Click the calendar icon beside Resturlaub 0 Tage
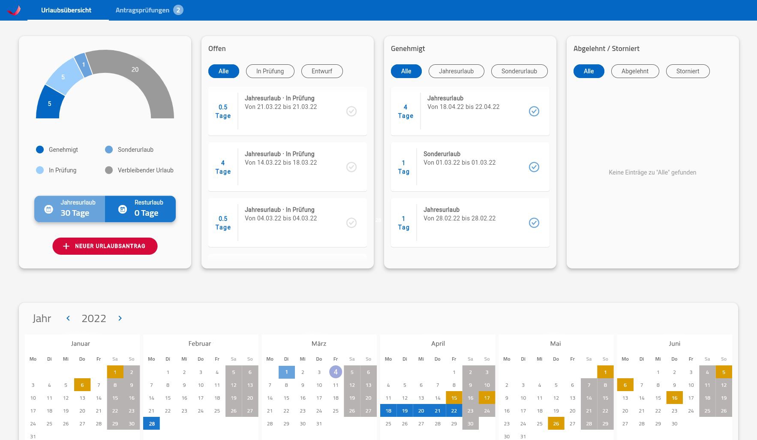The height and width of the screenshot is (440, 757). [x=123, y=209]
